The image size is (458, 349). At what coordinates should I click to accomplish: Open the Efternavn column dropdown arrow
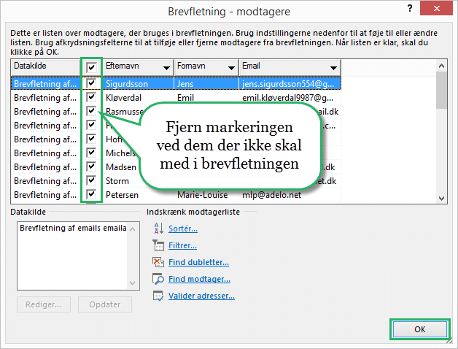166,68
